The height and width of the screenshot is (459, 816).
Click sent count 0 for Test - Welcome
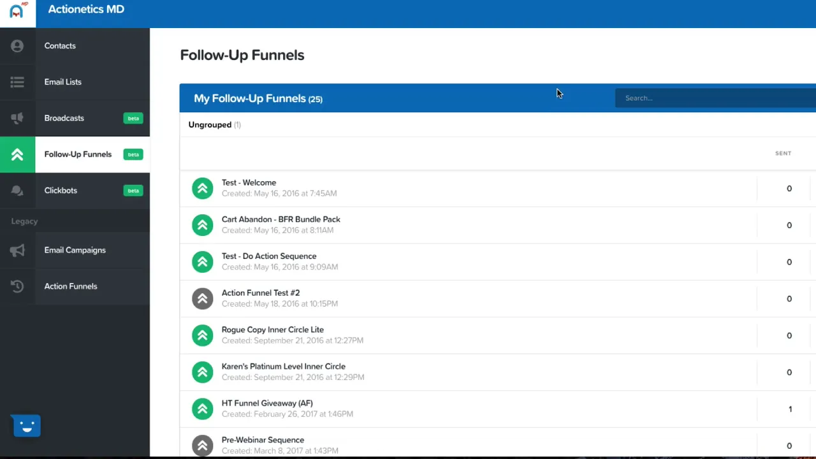click(789, 189)
